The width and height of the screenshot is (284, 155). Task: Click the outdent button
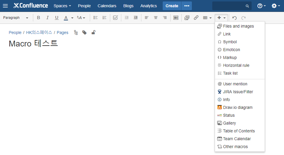click(127, 18)
